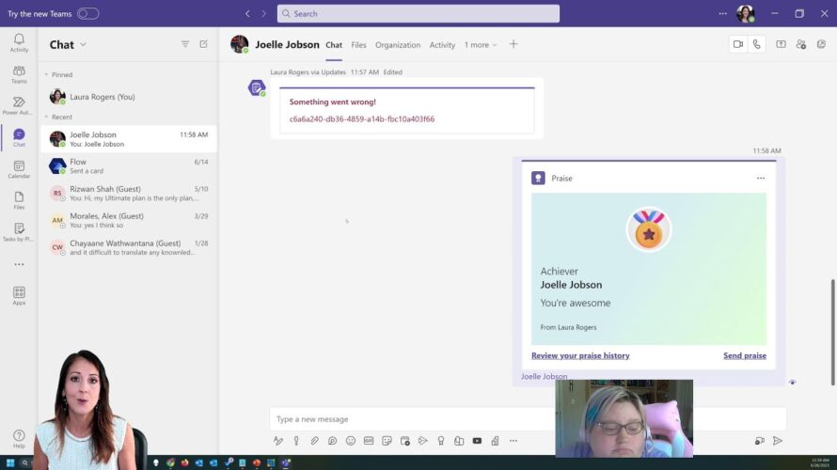Open Power Automate app in the rail
Viewport: 837px width, 470px height.
19,105
